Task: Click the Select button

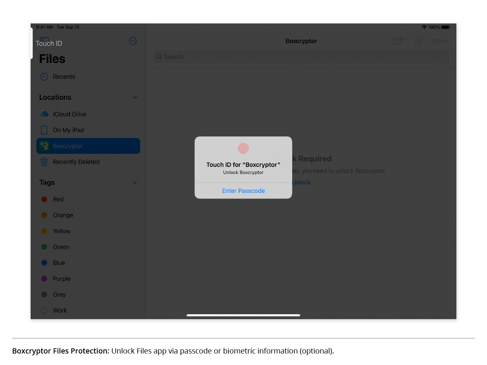Action: click(440, 41)
